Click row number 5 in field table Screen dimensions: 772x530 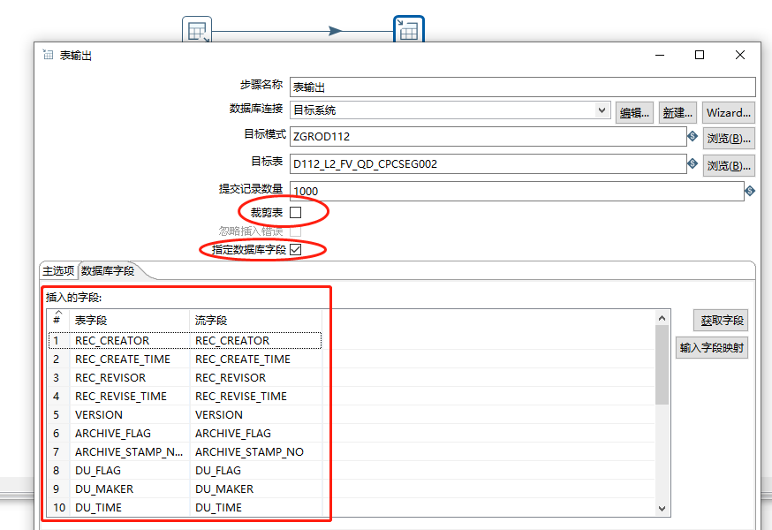click(57, 415)
